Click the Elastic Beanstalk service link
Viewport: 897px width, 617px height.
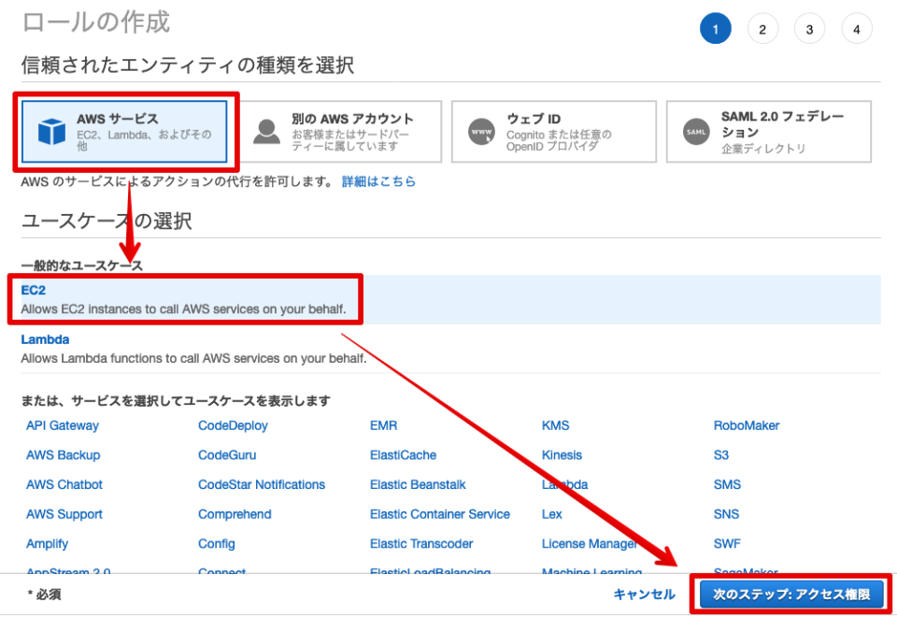coord(417,484)
